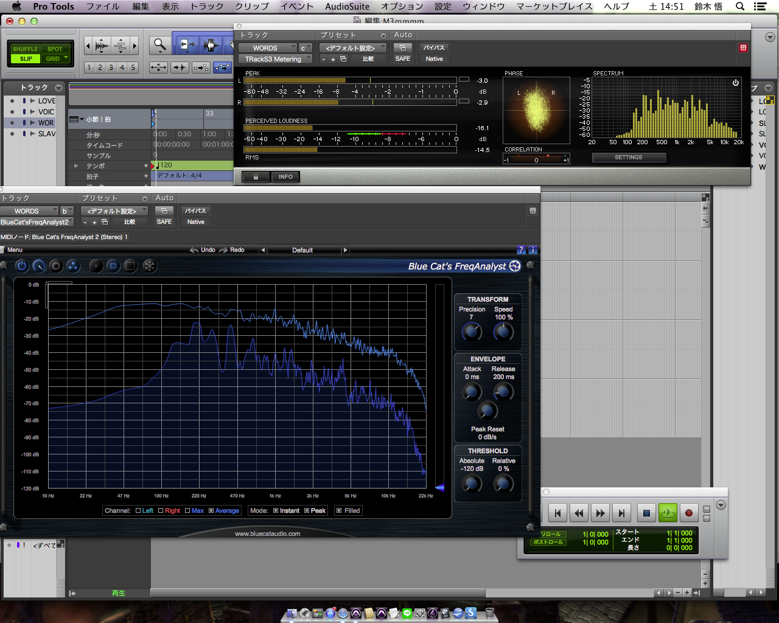
Task: Enable SHUFFLE edit mode
Action: (x=25, y=49)
